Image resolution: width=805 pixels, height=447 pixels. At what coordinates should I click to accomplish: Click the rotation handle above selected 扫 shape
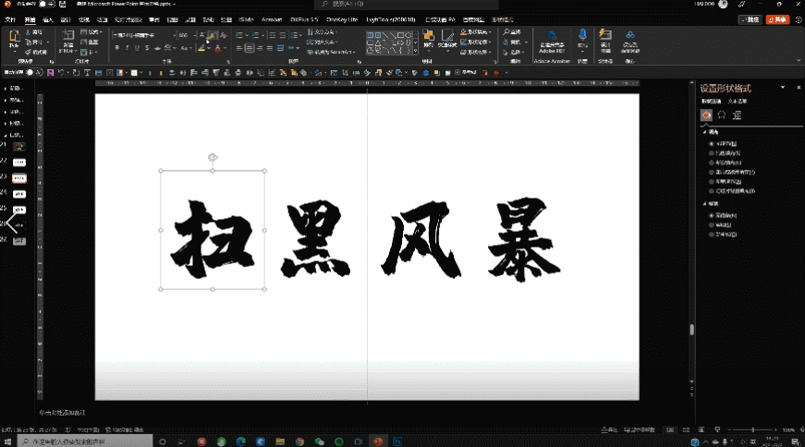[x=213, y=158]
